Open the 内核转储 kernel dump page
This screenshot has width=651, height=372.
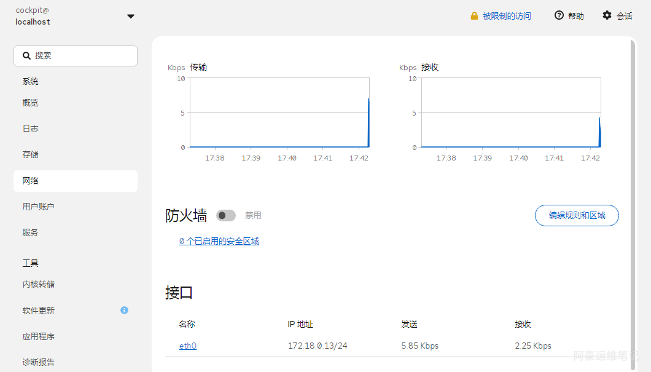tap(76, 284)
